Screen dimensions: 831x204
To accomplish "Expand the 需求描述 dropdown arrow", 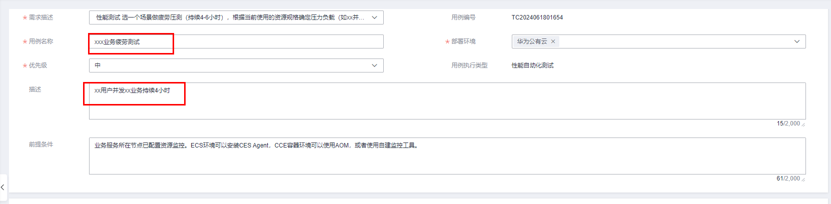I will [x=374, y=17].
